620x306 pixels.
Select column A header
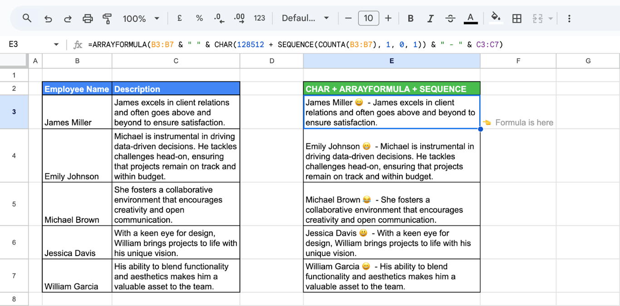click(x=35, y=61)
